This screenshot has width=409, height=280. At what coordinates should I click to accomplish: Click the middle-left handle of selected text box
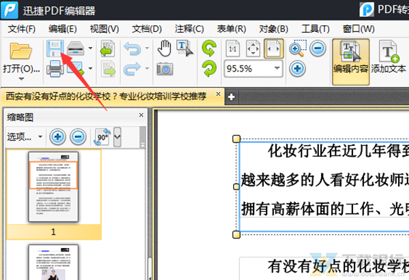click(x=237, y=187)
